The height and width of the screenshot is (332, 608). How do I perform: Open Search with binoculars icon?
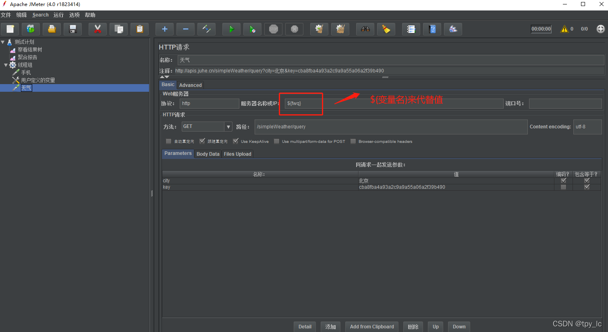click(x=365, y=29)
